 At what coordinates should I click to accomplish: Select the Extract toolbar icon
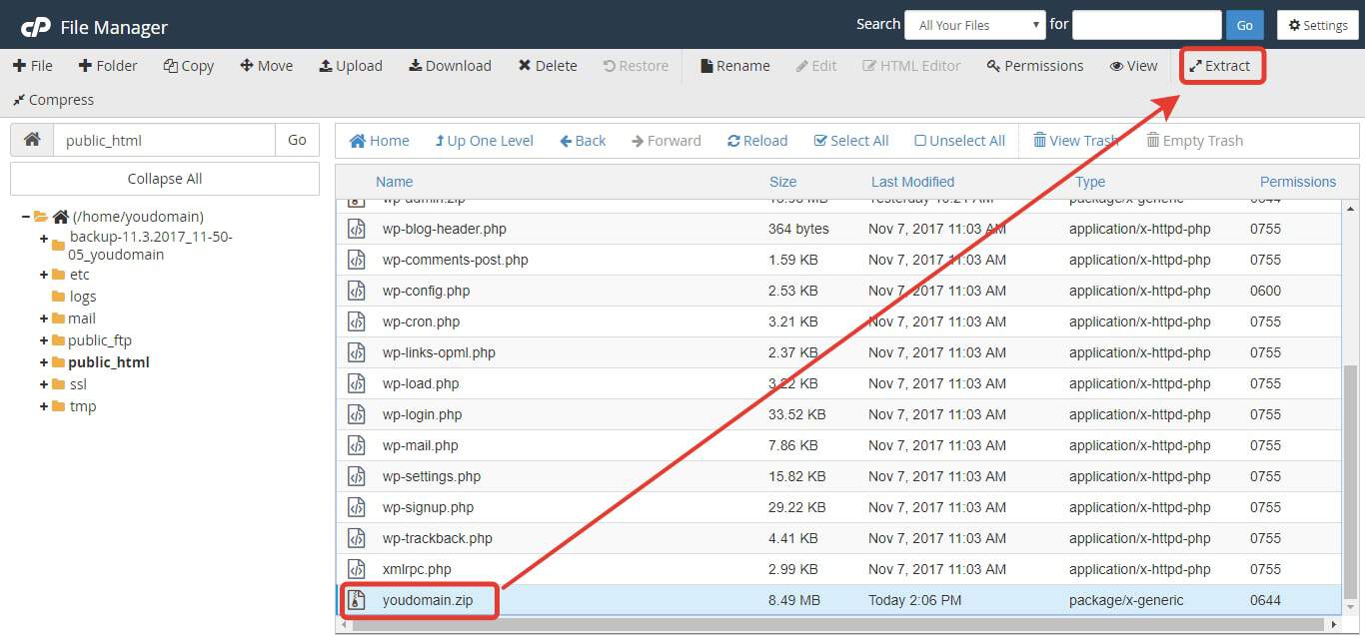point(1221,65)
